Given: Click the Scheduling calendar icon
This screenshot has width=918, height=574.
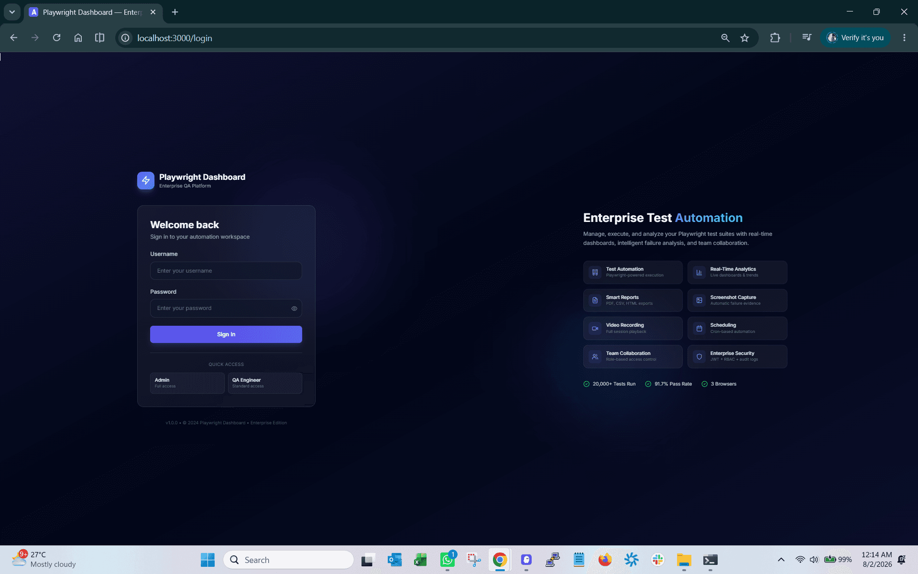Looking at the screenshot, I should pyautogui.click(x=699, y=329).
